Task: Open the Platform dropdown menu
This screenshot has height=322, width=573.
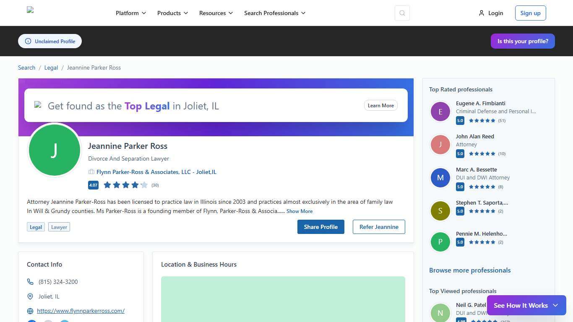Action: point(131,13)
